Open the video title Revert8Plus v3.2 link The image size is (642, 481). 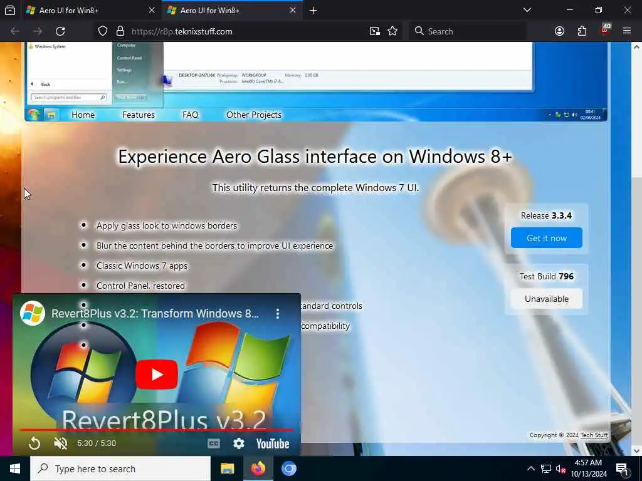[x=155, y=314]
